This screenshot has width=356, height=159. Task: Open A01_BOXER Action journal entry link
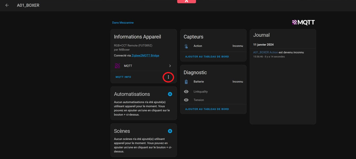(265, 52)
